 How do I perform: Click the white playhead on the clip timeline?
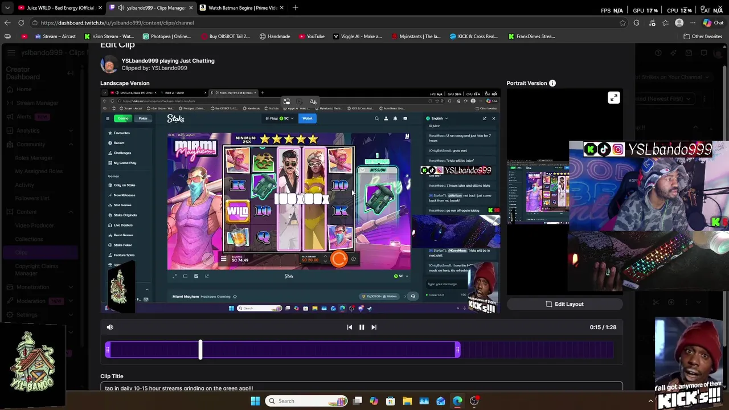[200, 350]
